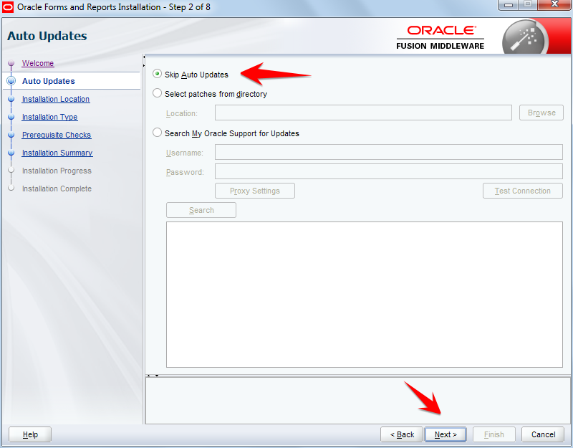Screen dimensions: 573x448
Task: Go to Installation Location step
Action: tap(56, 99)
